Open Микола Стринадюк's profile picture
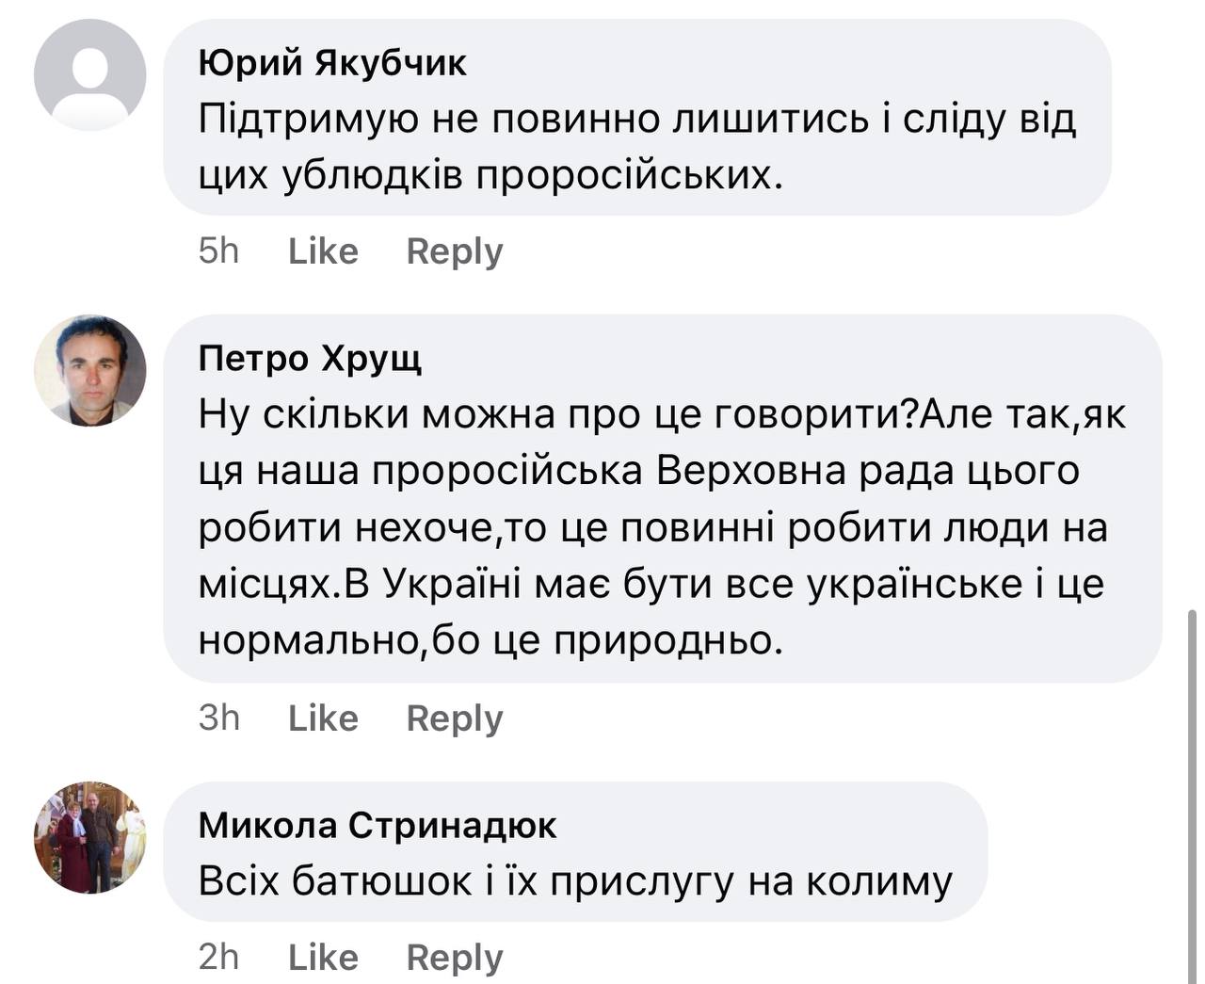This screenshot has height=984, width=1205. click(x=90, y=837)
